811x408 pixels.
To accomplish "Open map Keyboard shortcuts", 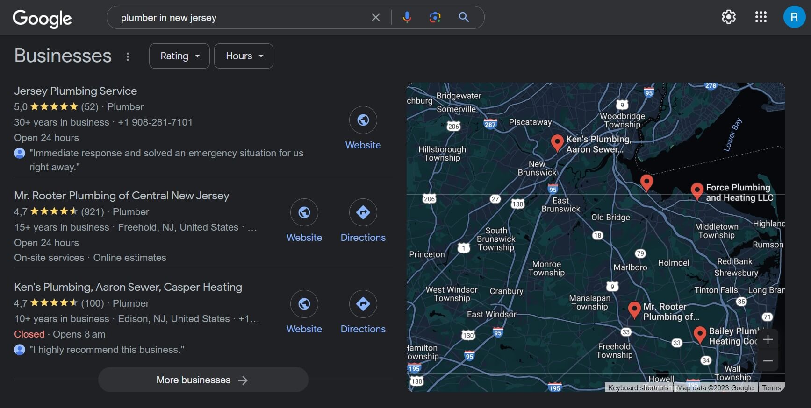I will coord(639,387).
